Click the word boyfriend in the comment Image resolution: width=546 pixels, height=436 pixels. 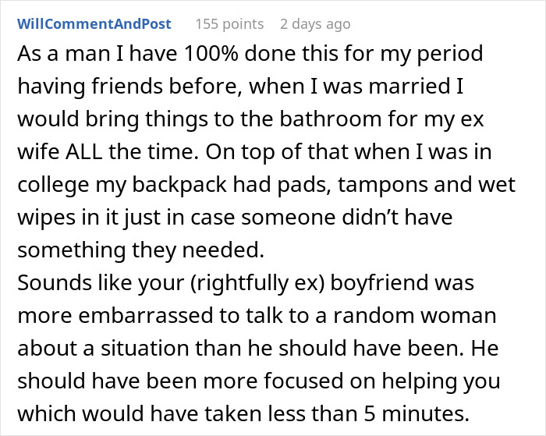(x=379, y=283)
